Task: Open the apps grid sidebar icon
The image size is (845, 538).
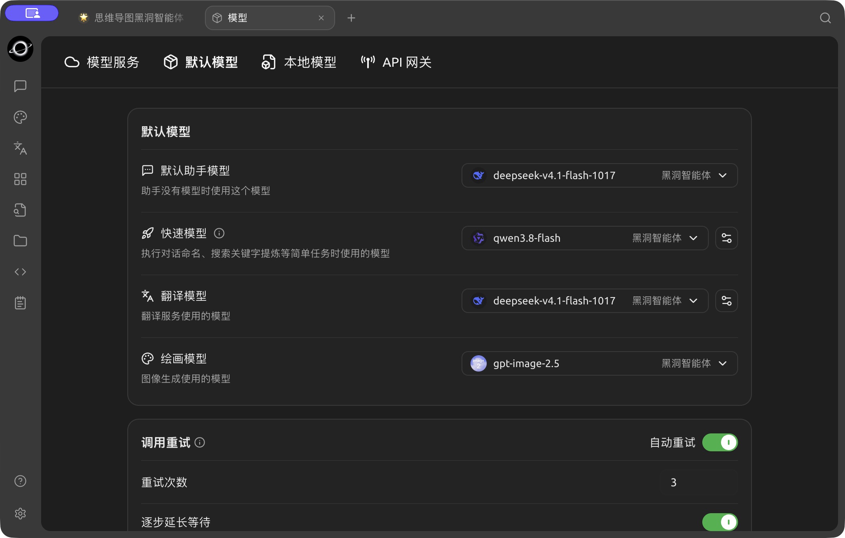Action: [20, 179]
